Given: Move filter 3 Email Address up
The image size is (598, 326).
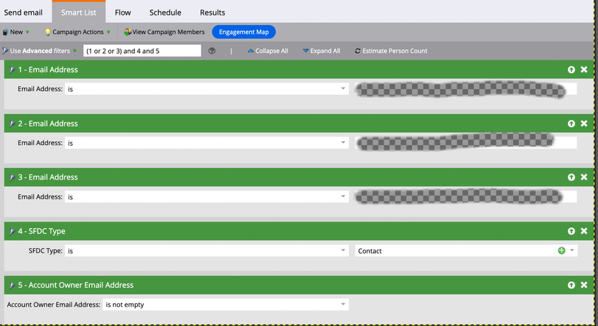Looking at the screenshot, I should [x=571, y=177].
